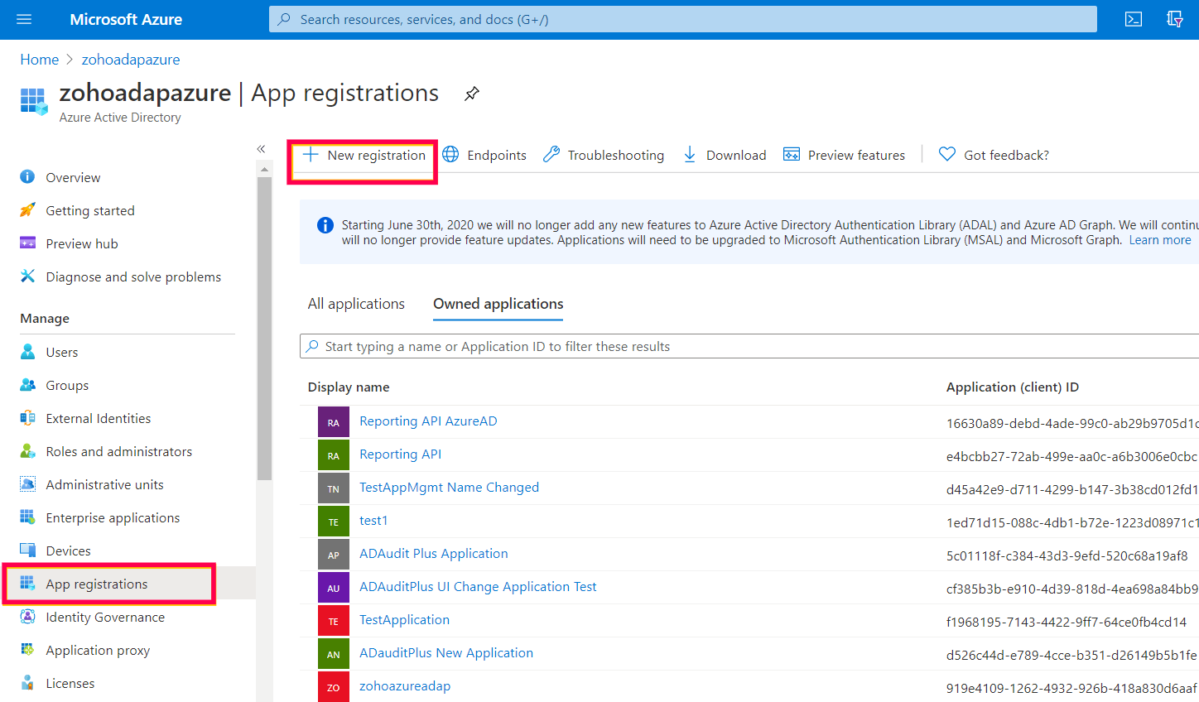The width and height of the screenshot is (1199, 702).
Task: Click the application filter search field
Action: [x=745, y=346]
